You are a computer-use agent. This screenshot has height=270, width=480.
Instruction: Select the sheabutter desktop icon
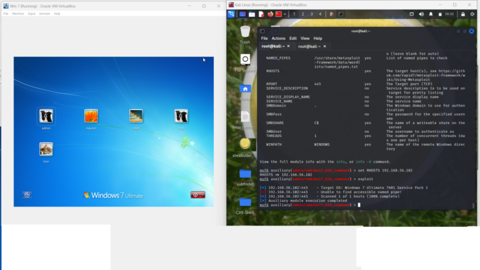(245, 148)
